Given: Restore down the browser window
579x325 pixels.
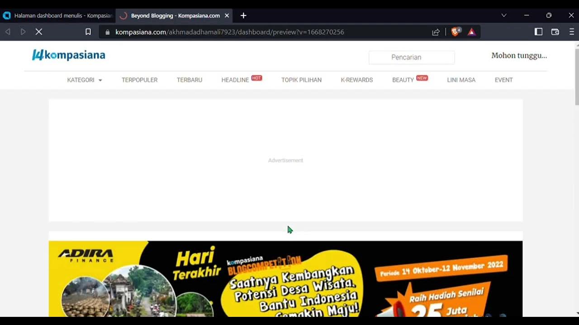Looking at the screenshot, I should pos(549,15).
